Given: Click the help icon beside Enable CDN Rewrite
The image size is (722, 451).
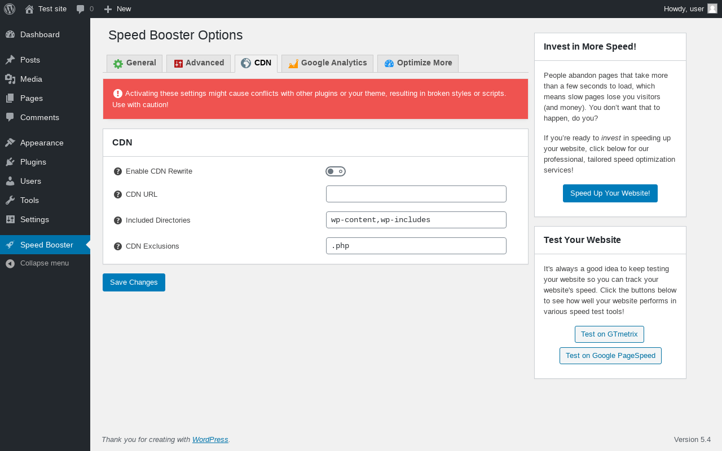Looking at the screenshot, I should [118, 171].
